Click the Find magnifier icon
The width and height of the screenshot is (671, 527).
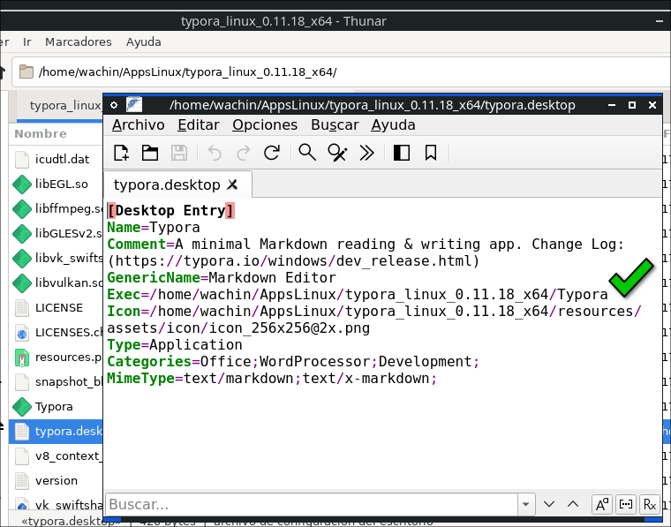(x=307, y=153)
